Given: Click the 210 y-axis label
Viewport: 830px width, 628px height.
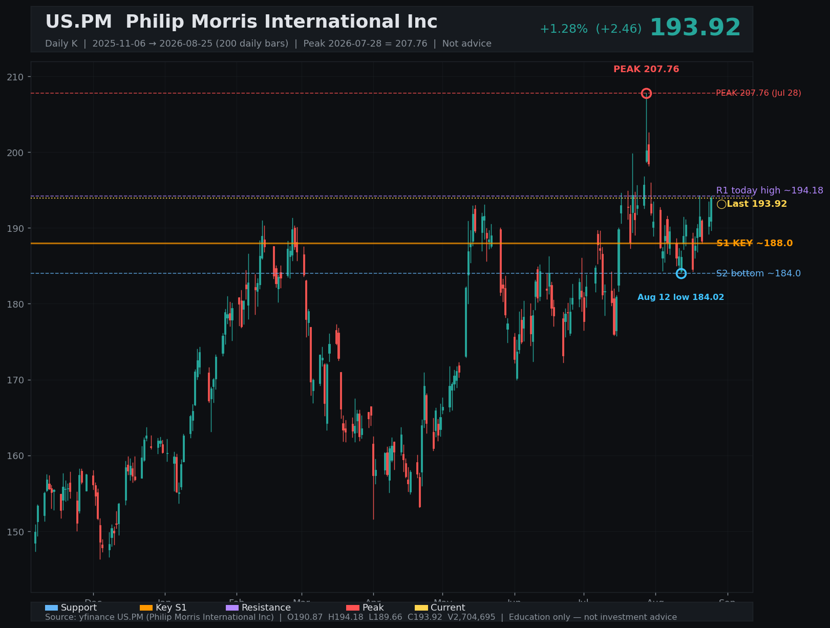Looking at the screenshot, I should [15, 77].
